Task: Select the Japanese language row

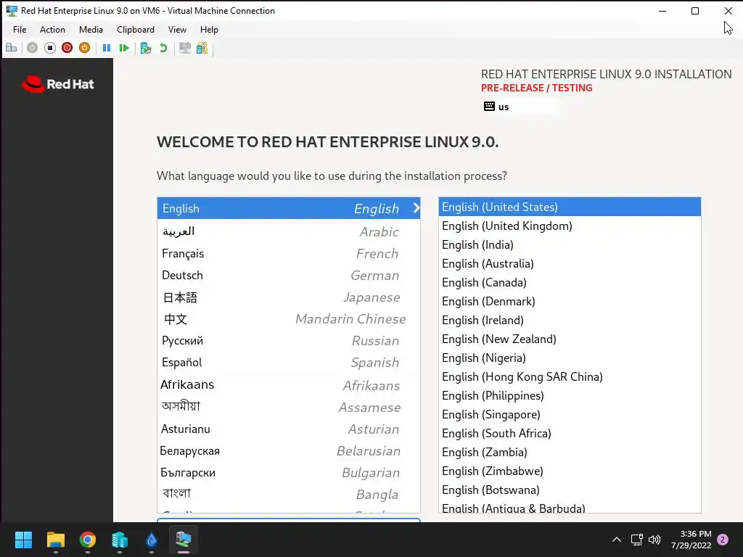Action: tap(289, 297)
